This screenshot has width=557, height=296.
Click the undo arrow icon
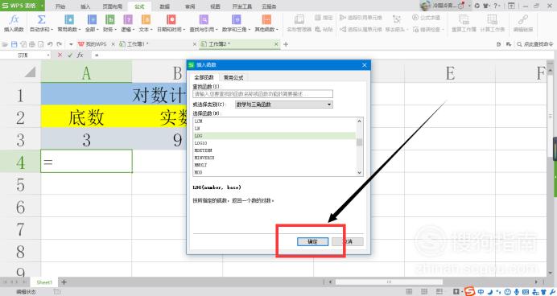(50, 44)
